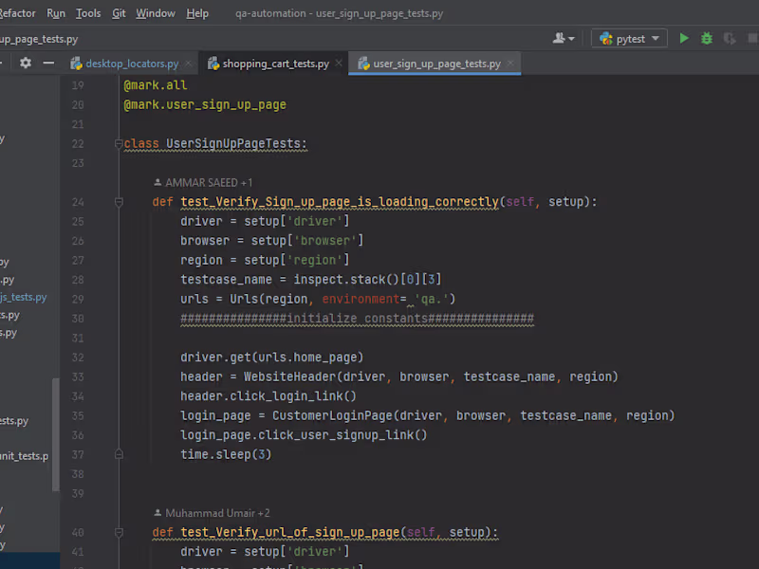Open the pytest run configuration dropdown
Screen dimensions: 759x569
pos(629,39)
